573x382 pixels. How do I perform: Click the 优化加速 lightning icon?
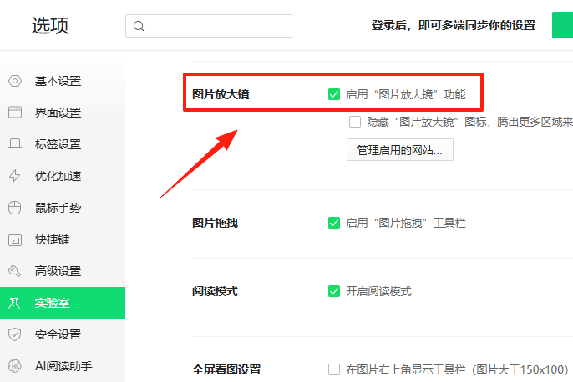pyautogui.click(x=15, y=176)
